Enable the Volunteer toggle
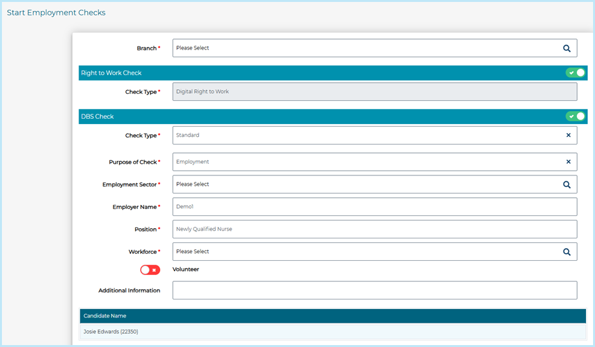Screen dimensions: 595x347 [x=150, y=270]
